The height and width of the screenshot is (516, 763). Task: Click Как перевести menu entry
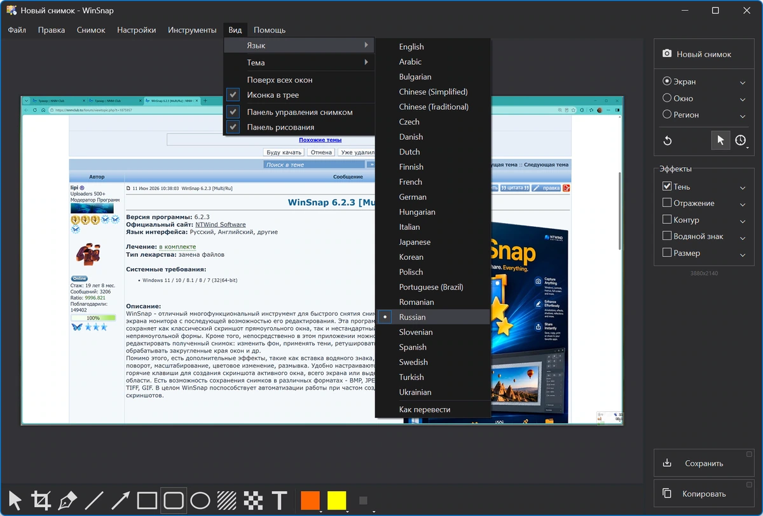click(x=433, y=410)
